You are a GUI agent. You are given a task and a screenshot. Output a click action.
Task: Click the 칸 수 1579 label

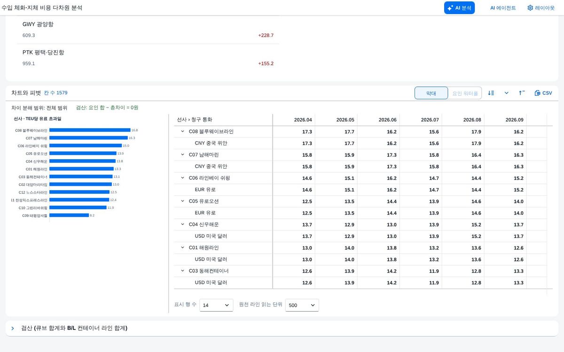tap(56, 93)
